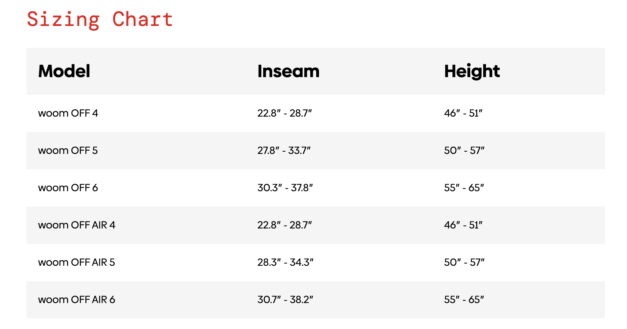Image resolution: width=627 pixels, height=329 pixels.
Task: Select the woom OFF 4 model name
Action: click(68, 113)
